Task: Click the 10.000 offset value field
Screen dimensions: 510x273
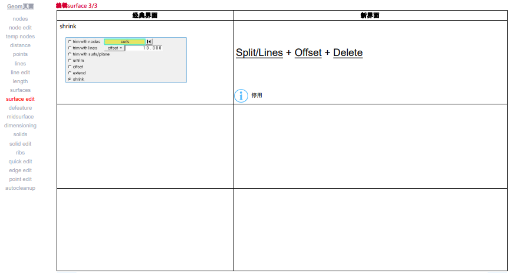Action: point(144,48)
